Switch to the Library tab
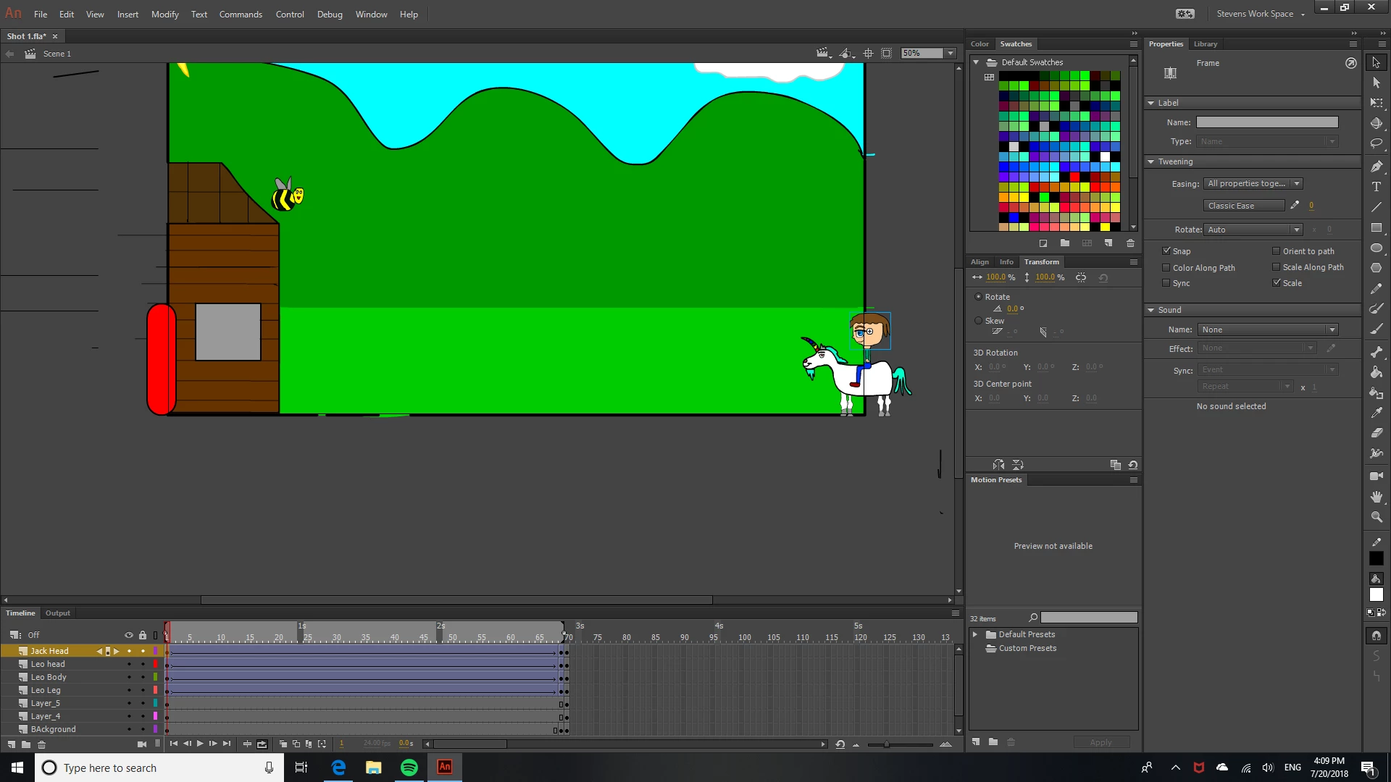The width and height of the screenshot is (1391, 782). tap(1206, 44)
